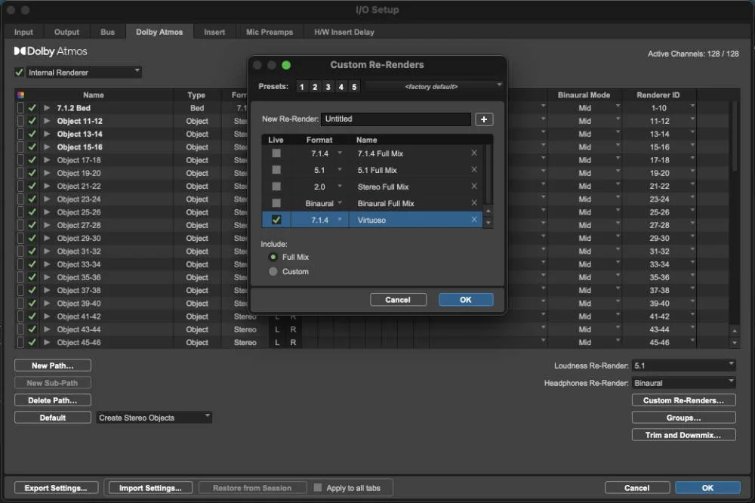755x503 pixels.
Task: Expand the 7.1.2 Bed path
Action: (x=47, y=108)
